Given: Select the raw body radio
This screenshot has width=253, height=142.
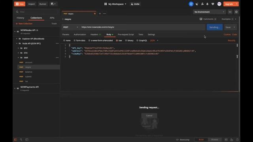Looking at the screenshot, I should 117,41.
